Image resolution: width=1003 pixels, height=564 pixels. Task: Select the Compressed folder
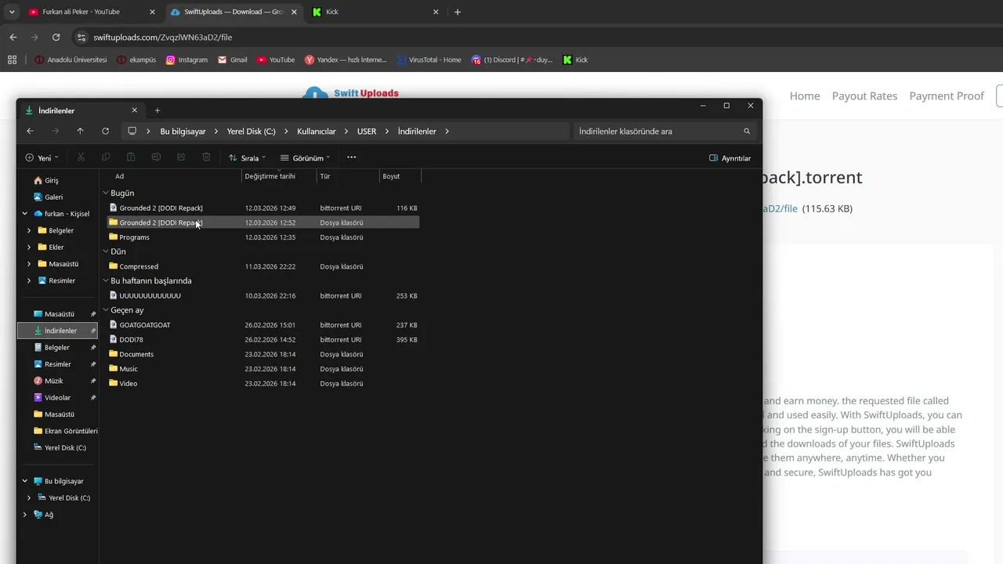[x=263, y=266]
